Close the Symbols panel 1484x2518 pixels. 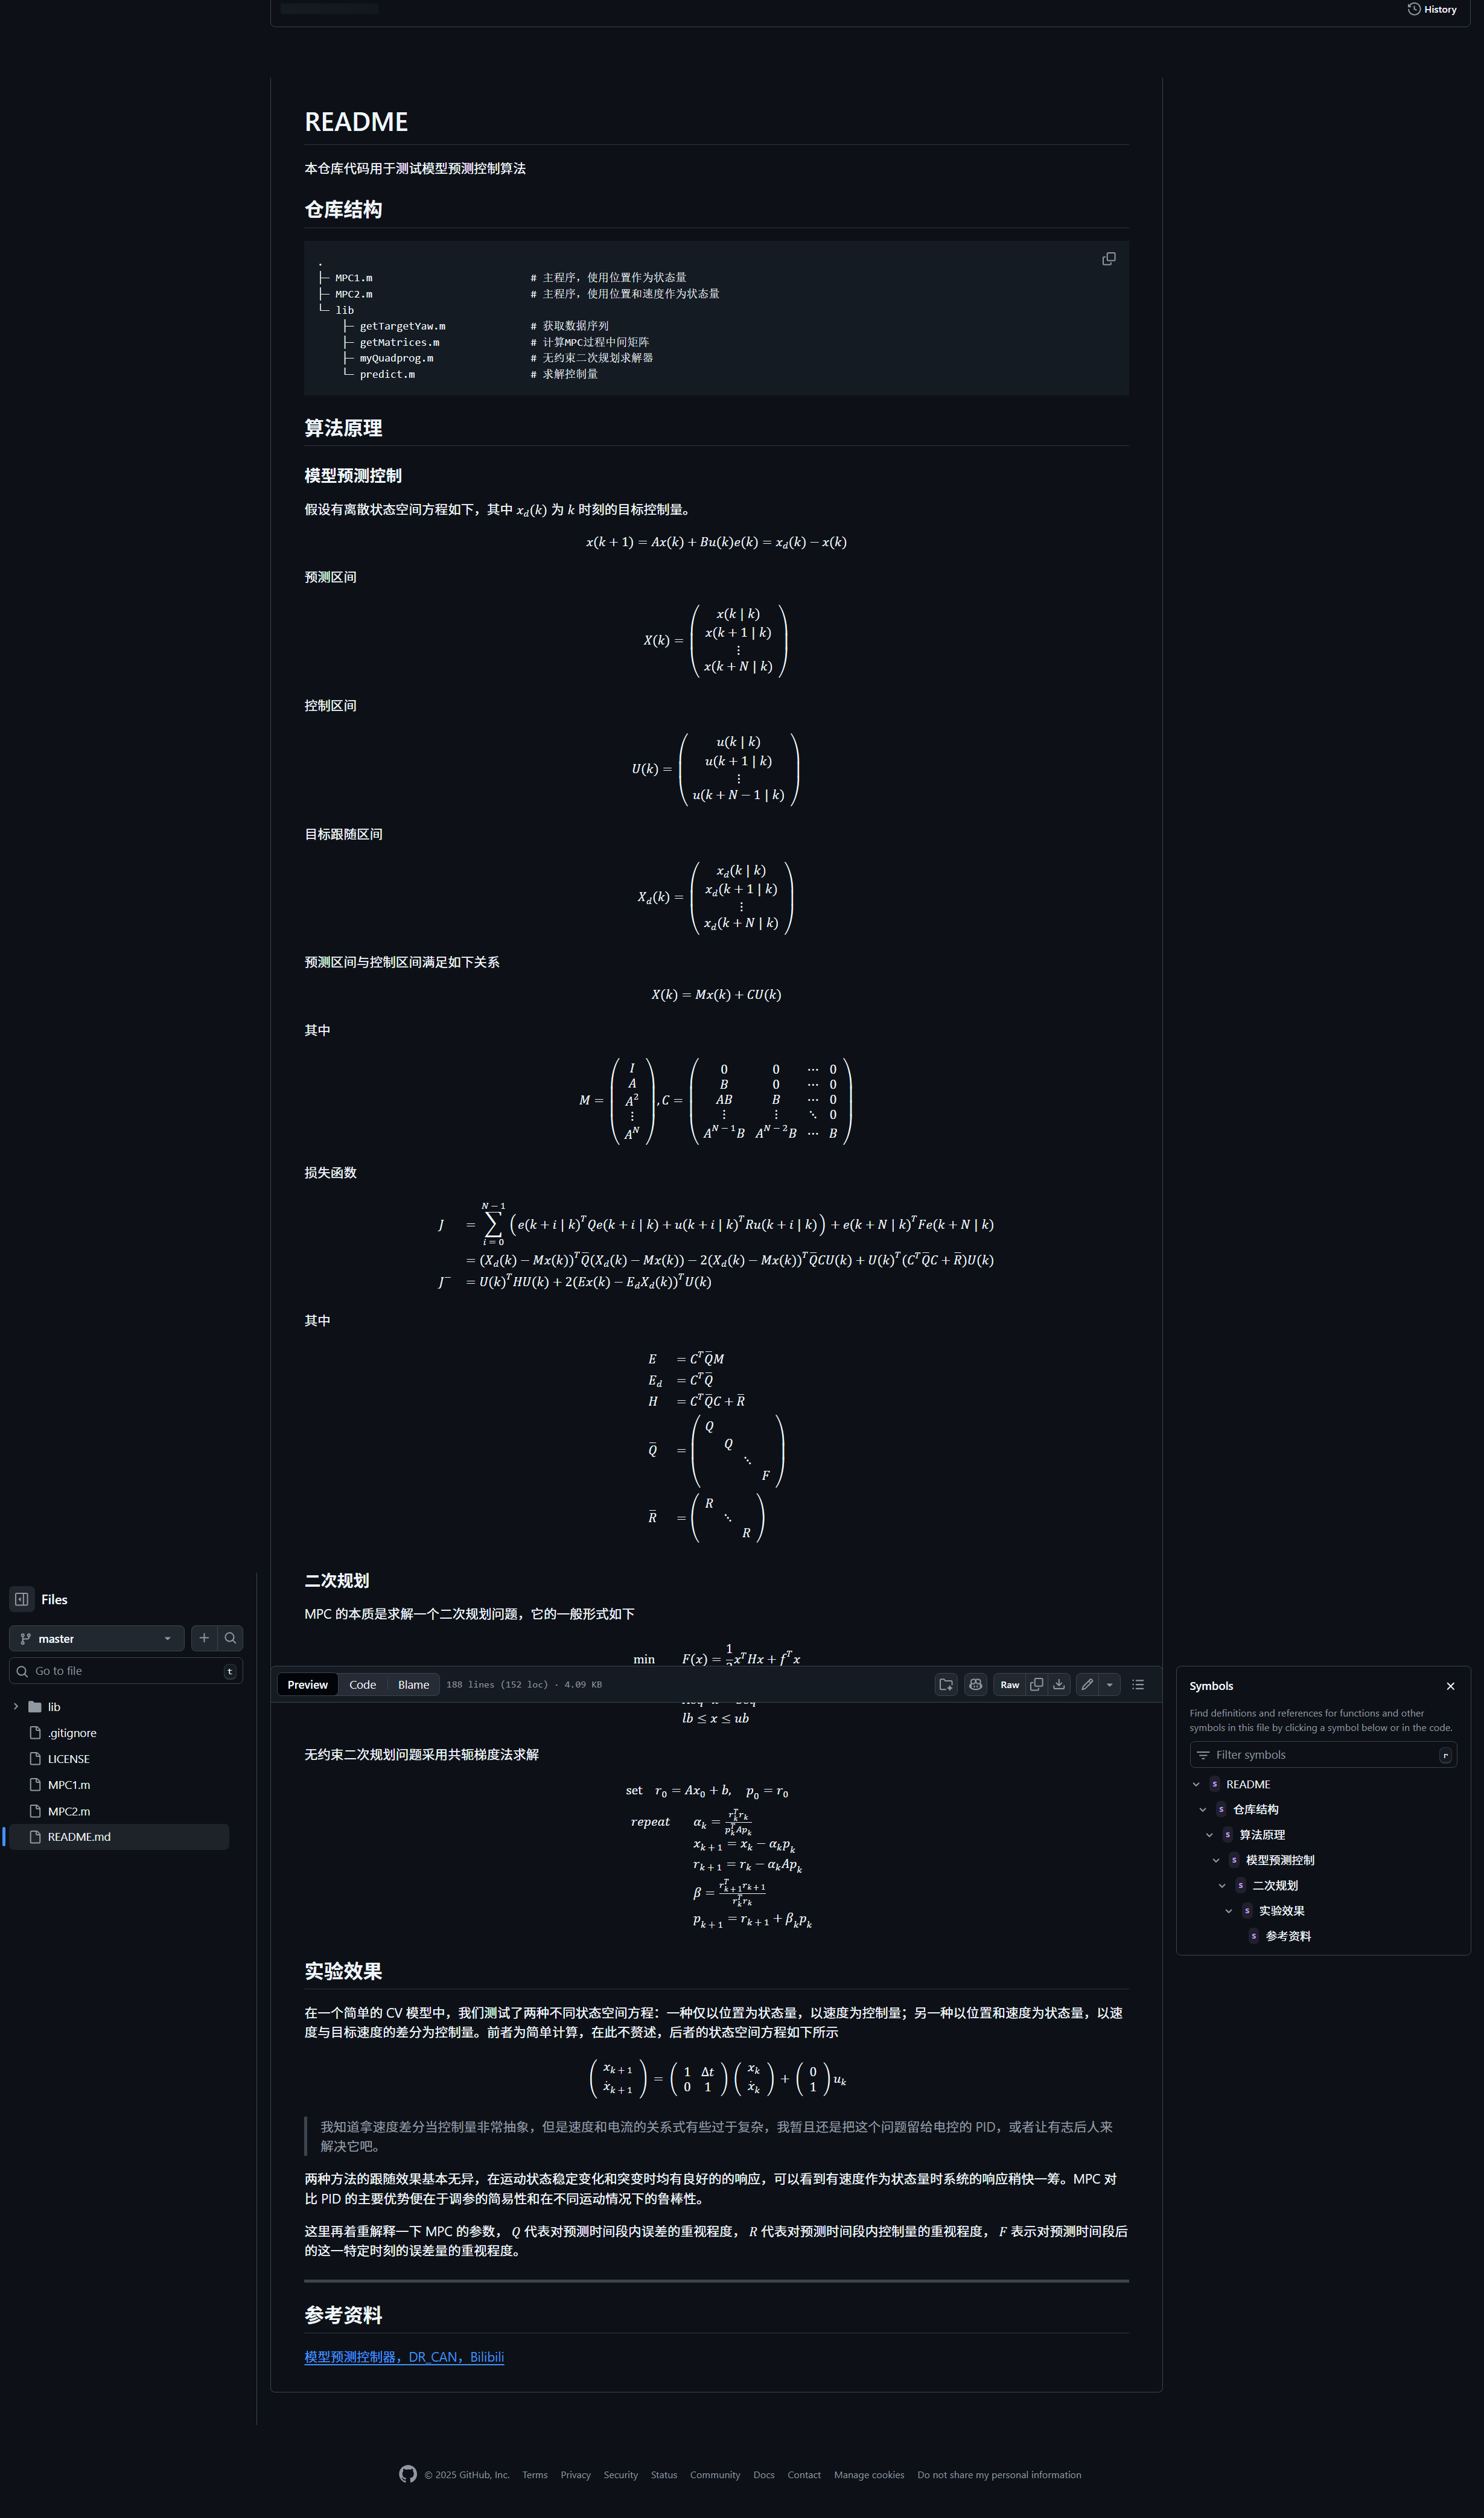point(1451,1686)
